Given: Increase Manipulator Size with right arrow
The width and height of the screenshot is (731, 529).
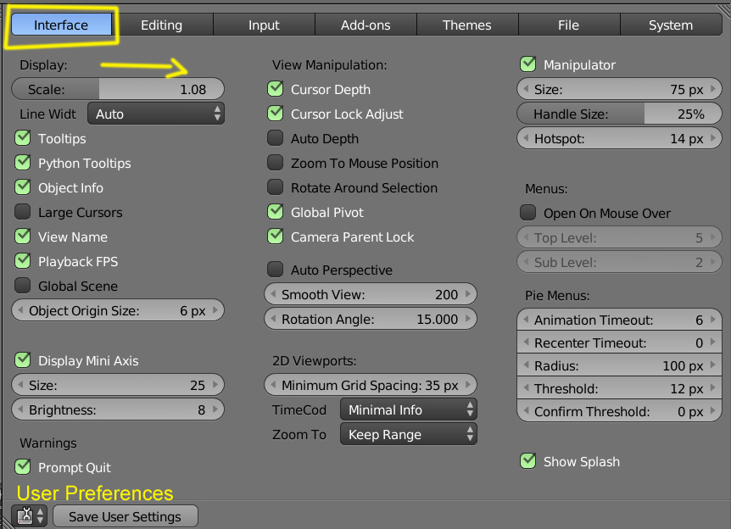Looking at the screenshot, I should (x=715, y=89).
